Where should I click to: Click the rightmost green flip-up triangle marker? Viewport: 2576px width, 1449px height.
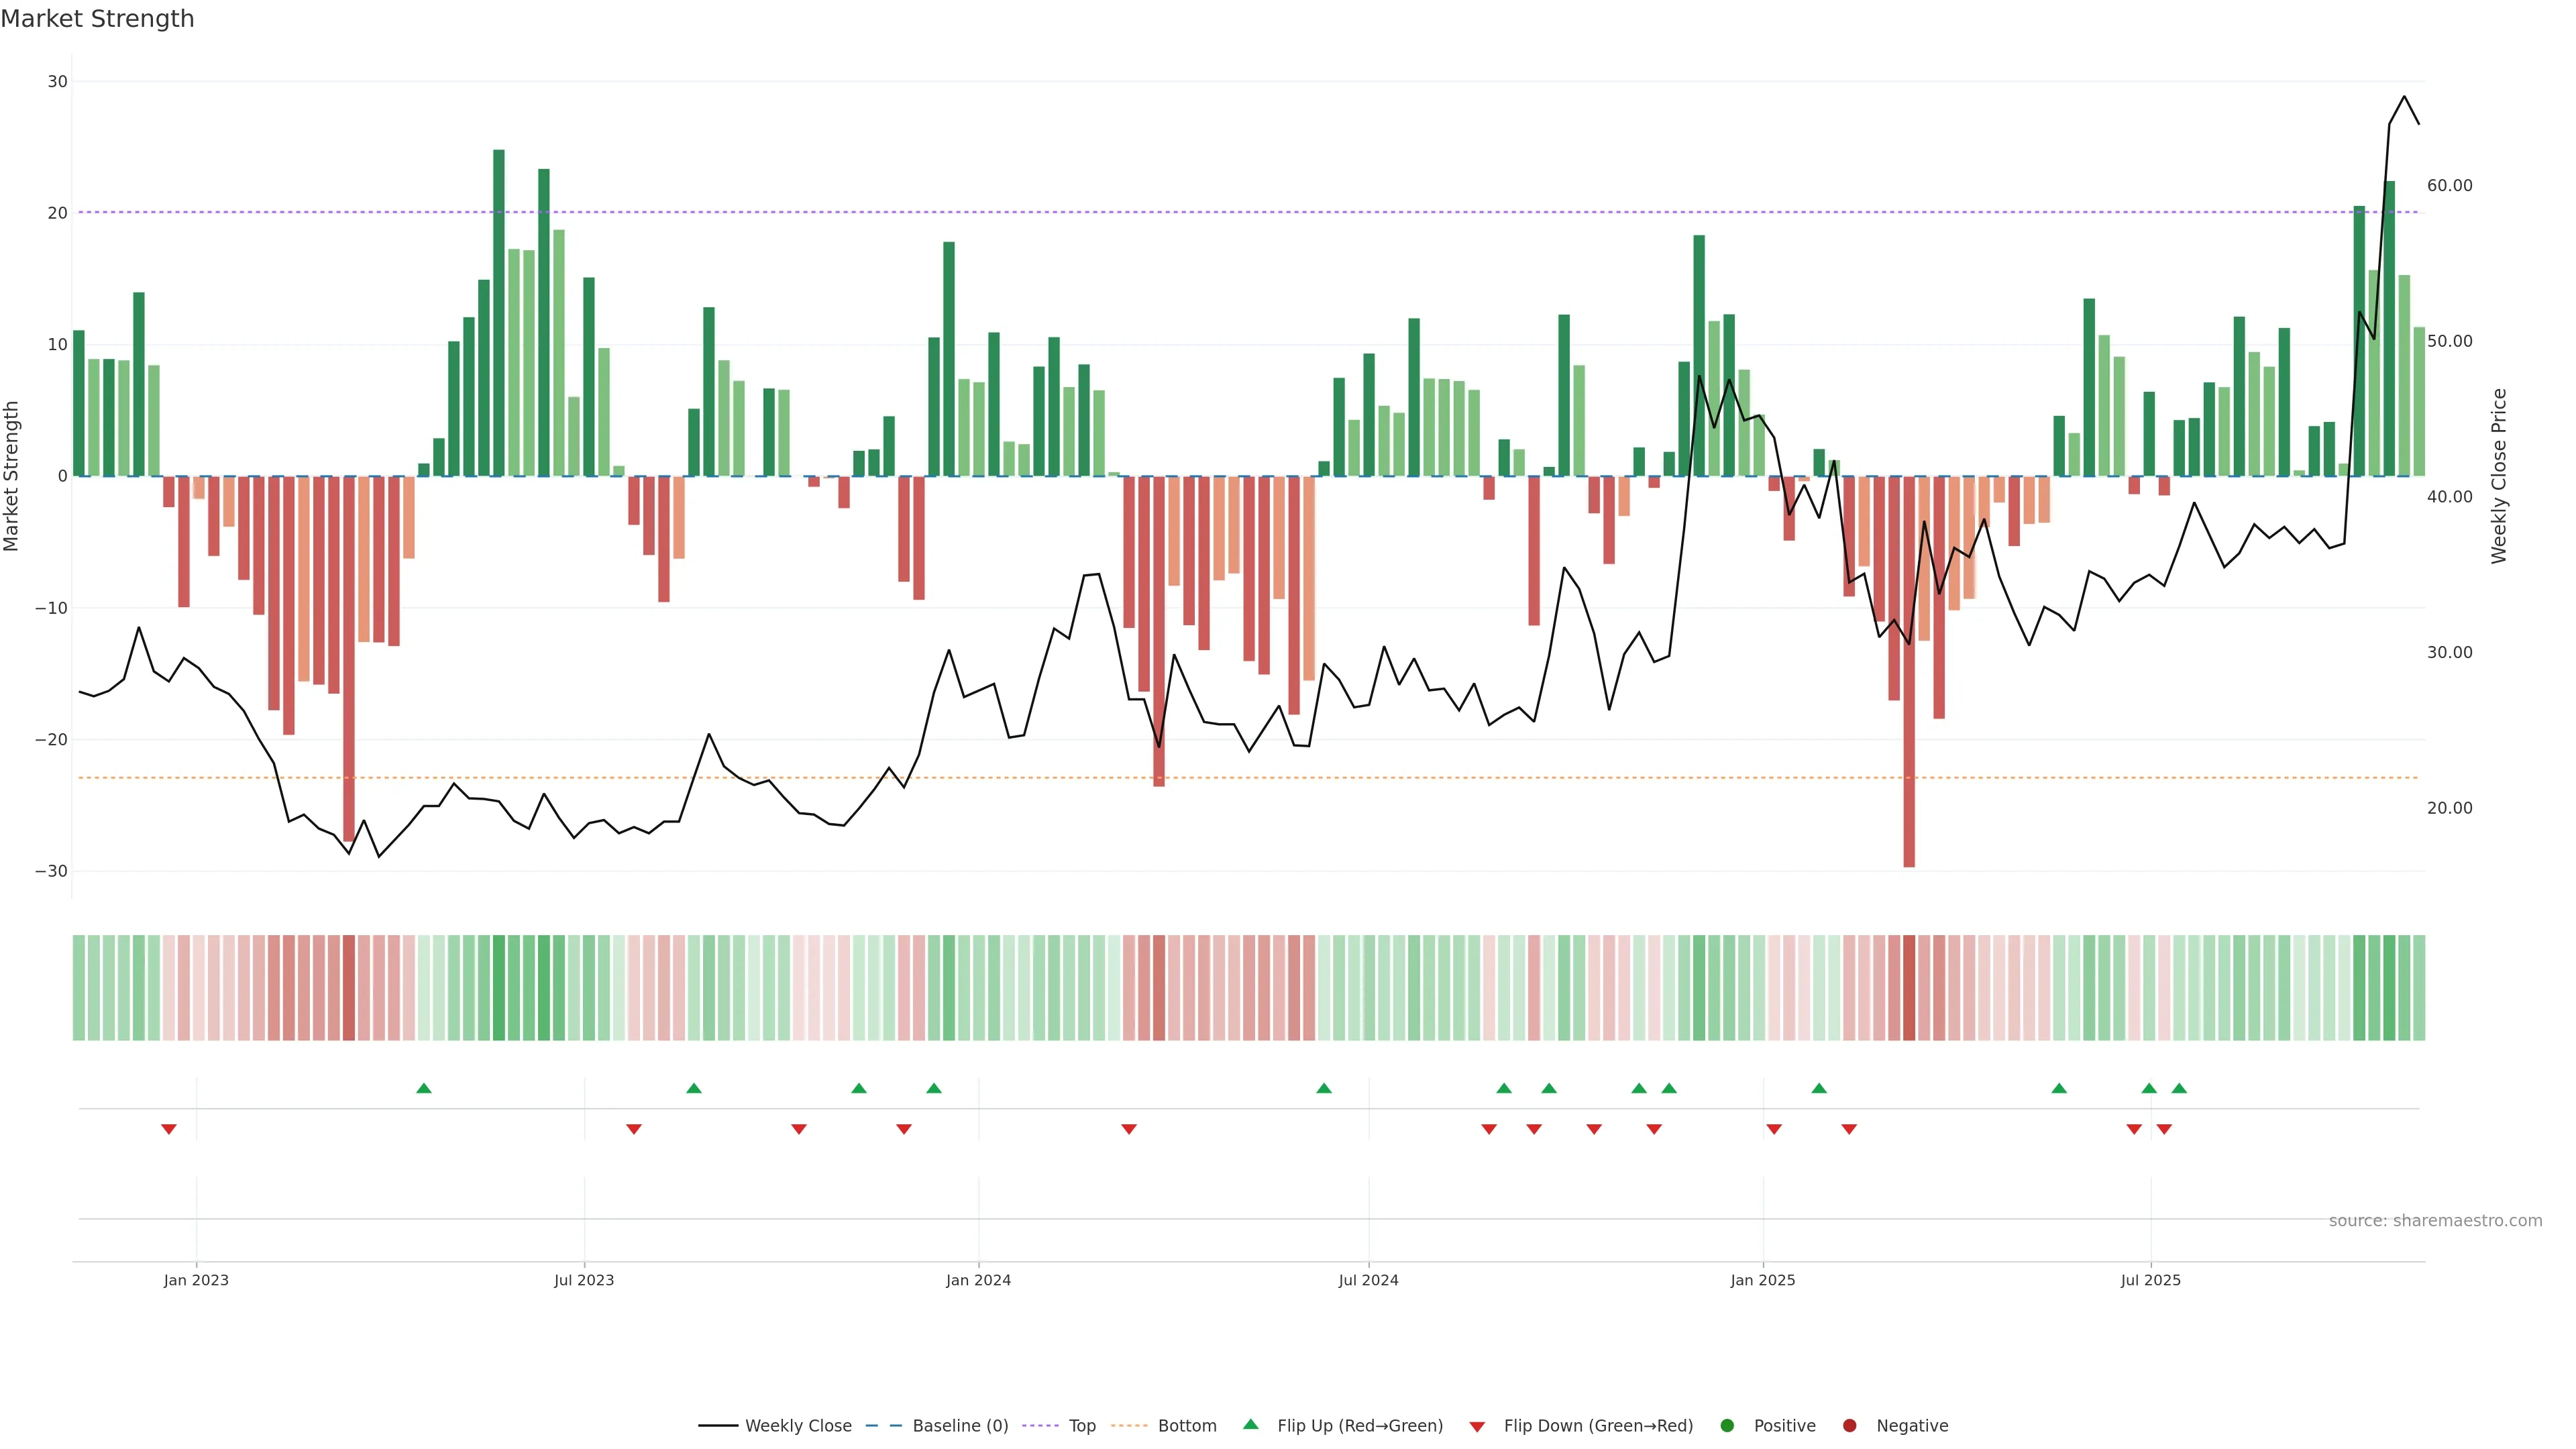click(x=2179, y=1088)
